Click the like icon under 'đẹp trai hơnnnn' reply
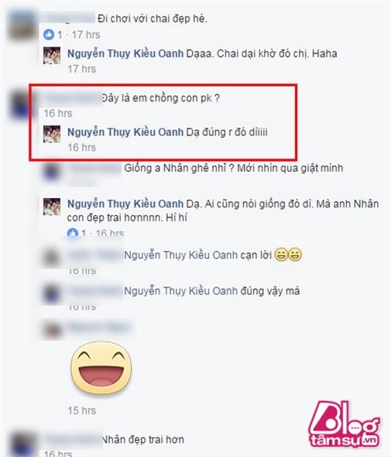This screenshot has width=391, height=457. click(73, 232)
